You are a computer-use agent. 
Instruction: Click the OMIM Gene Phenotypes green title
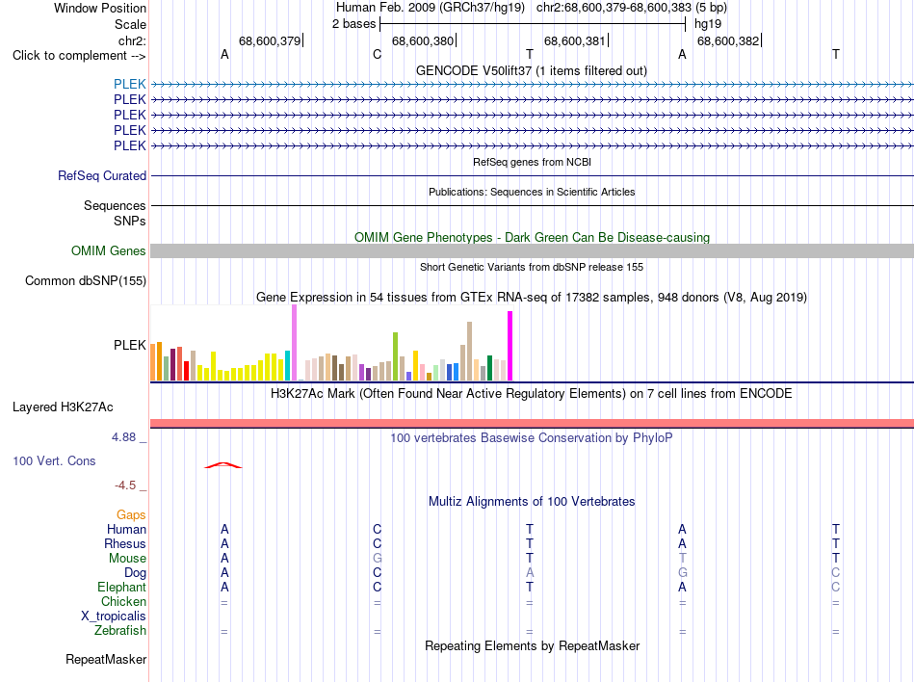[x=532, y=237]
